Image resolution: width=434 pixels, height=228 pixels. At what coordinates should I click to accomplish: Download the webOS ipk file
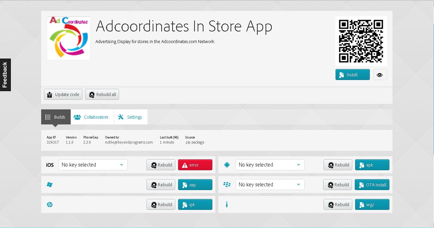(195, 204)
